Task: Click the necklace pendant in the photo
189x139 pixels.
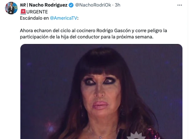Action: 100,137
